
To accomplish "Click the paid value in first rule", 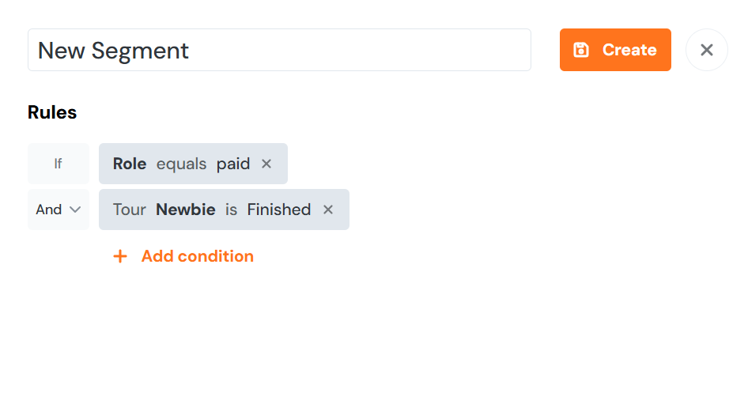I will [x=233, y=164].
